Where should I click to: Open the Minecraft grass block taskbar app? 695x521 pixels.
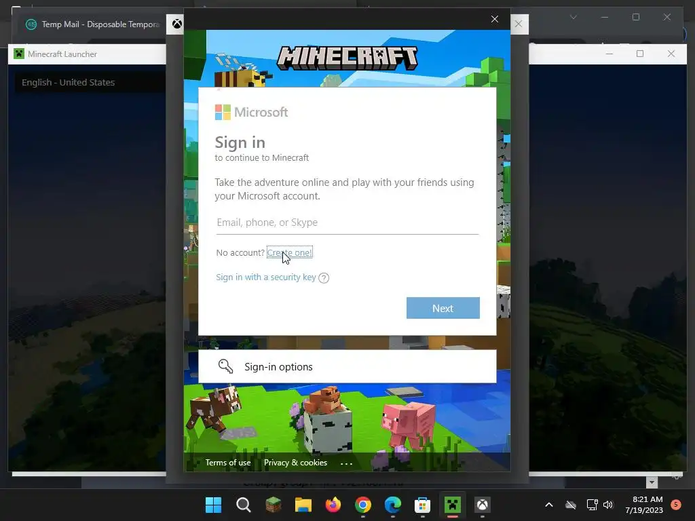tap(274, 505)
